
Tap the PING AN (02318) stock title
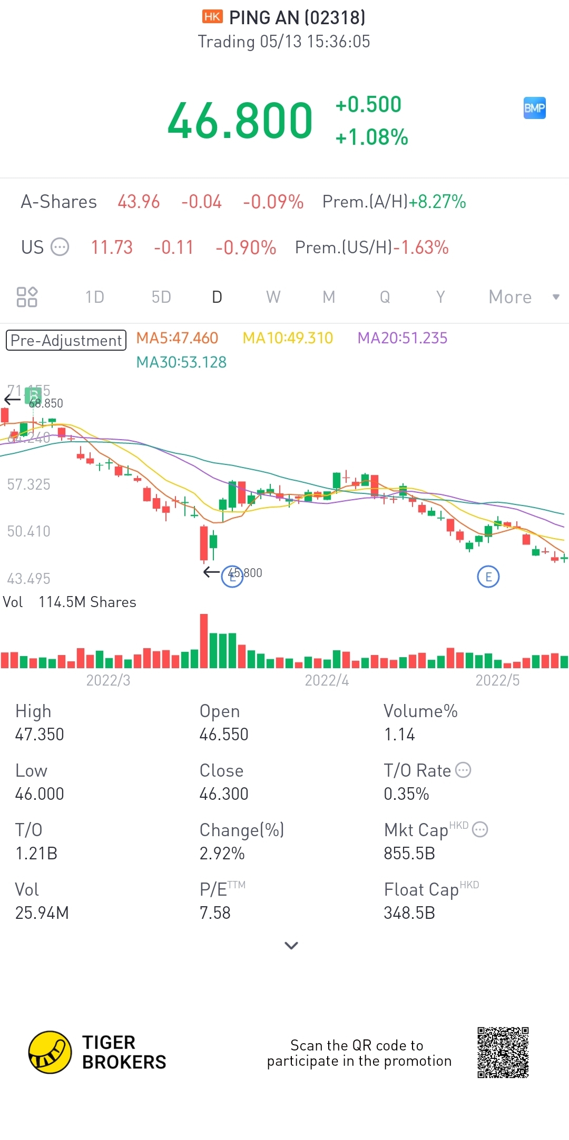point(297,17)
